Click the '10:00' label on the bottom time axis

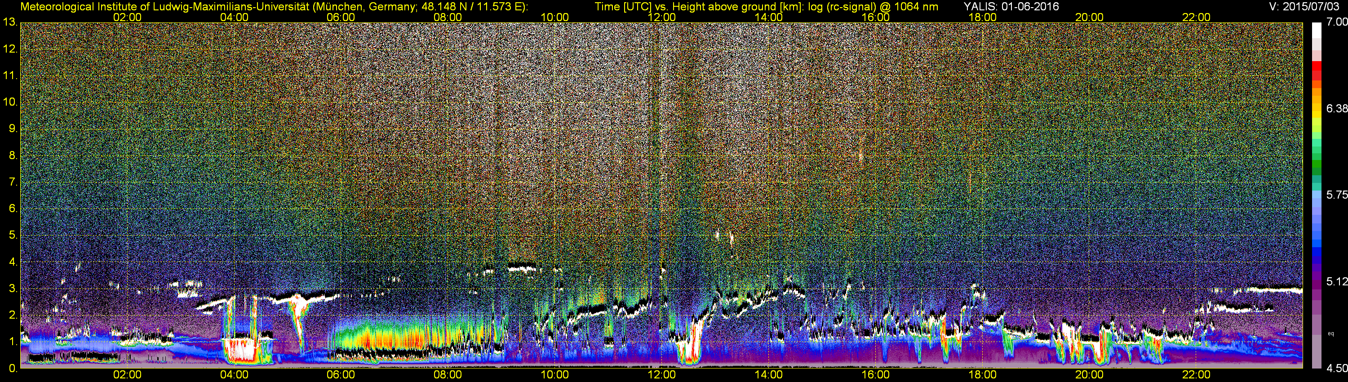click(554, 375)
